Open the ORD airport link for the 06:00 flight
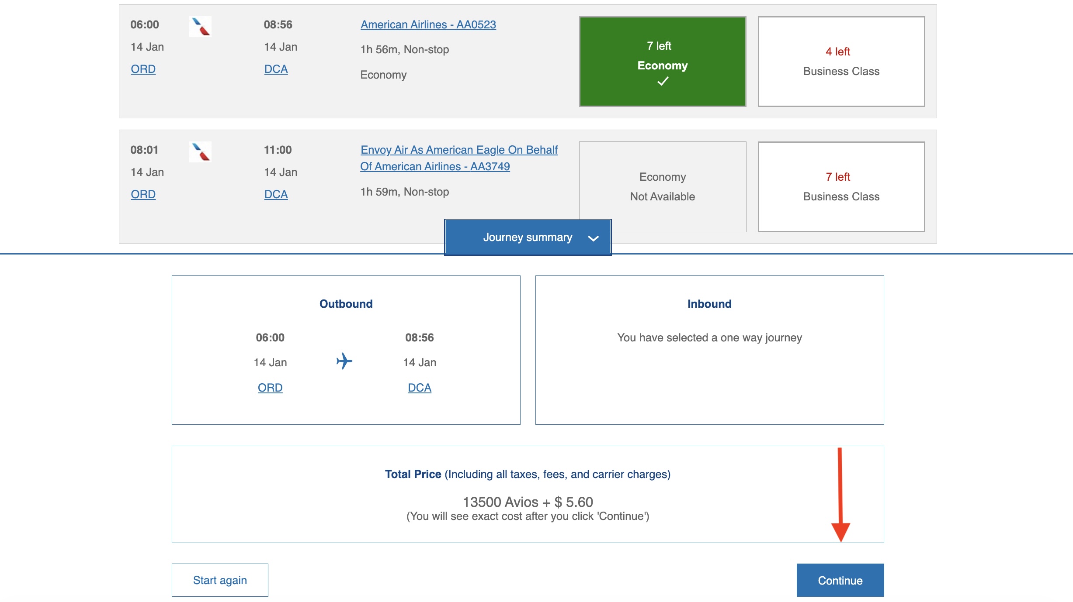Screen dimensions: 1073x602 click(x=143, y=69)
